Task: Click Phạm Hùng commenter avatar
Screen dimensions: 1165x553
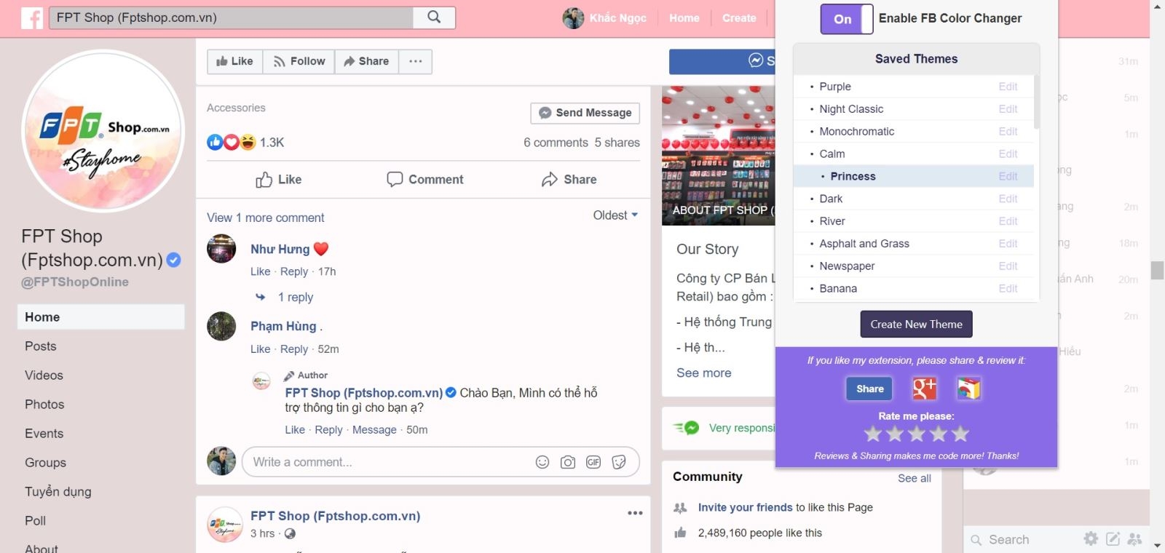Action: tap(221, 326)
